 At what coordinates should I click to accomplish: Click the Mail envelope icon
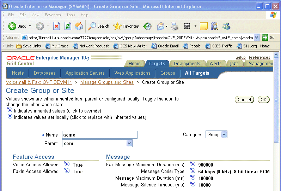click(161, 26)
